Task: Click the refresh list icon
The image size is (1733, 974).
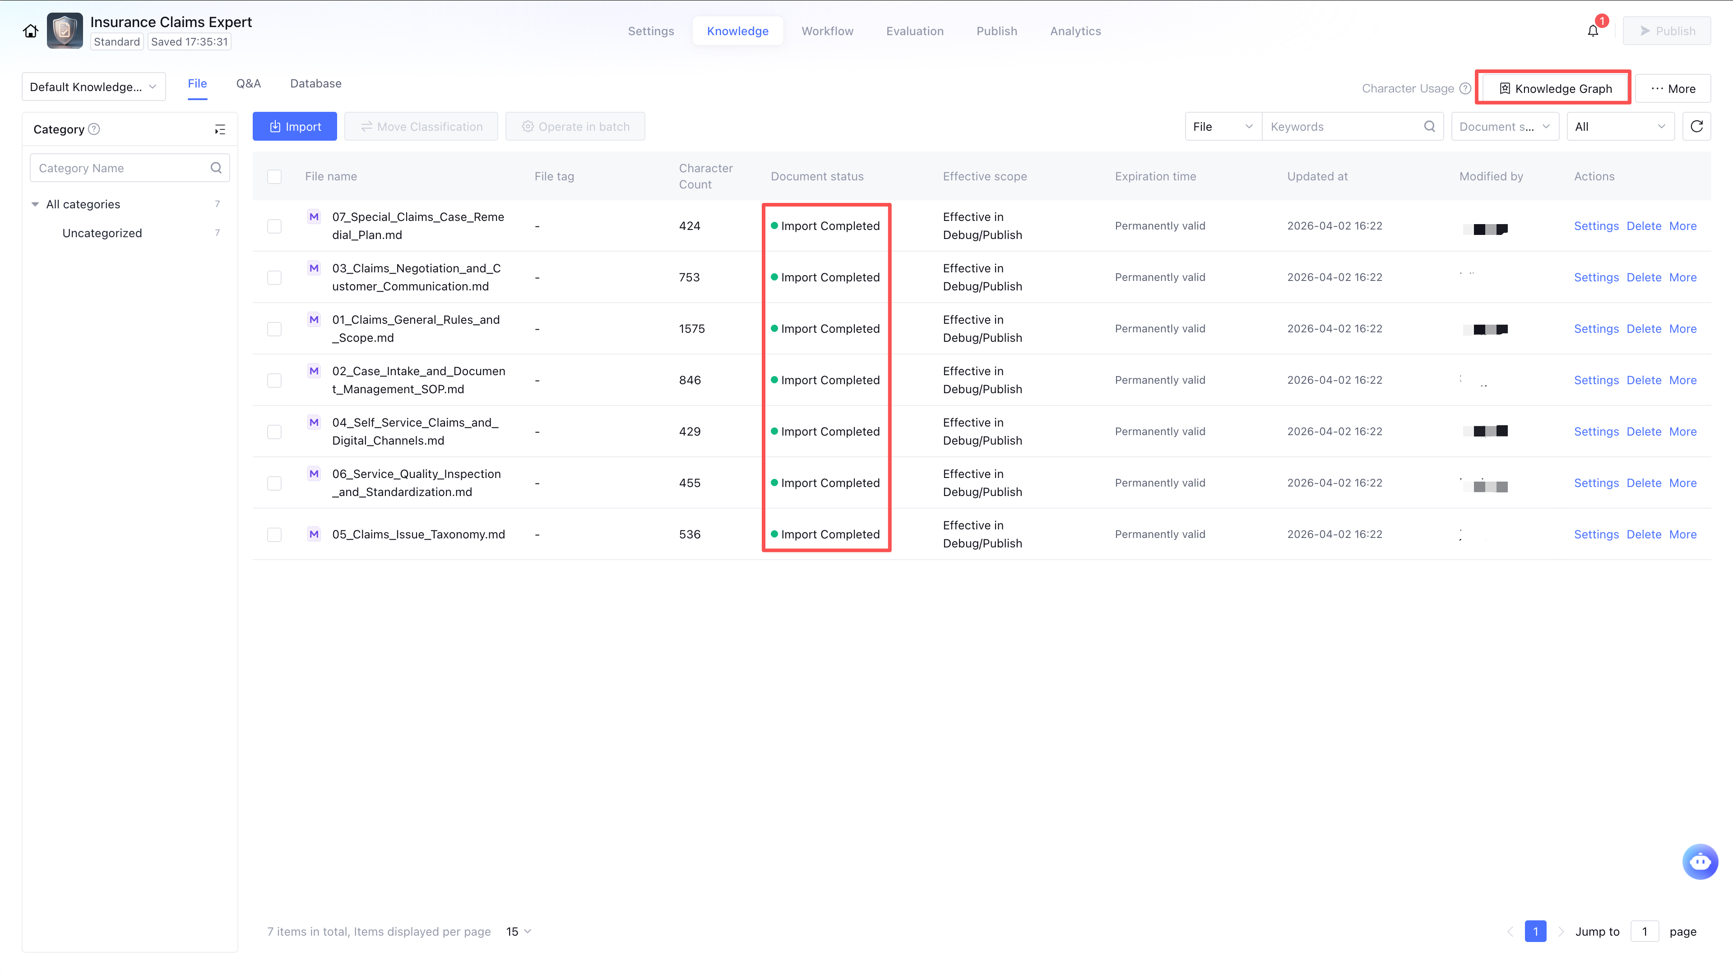Action: (1696, 126)
